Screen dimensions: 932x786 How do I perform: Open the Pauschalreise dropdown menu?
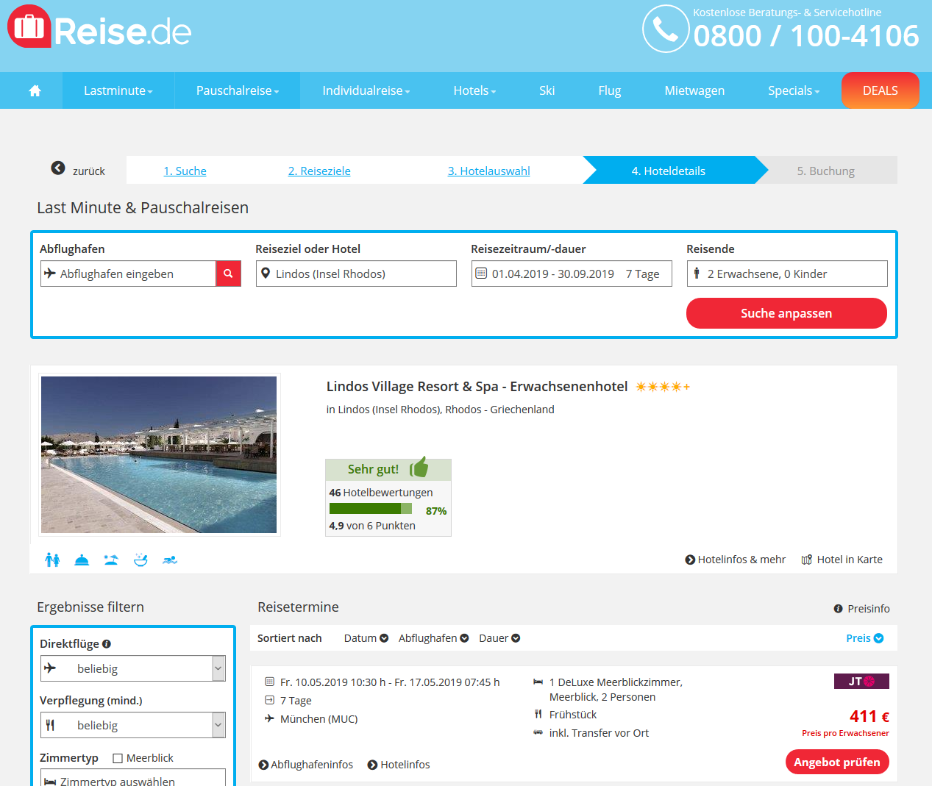pyautogui.click(x=238, y=90)
